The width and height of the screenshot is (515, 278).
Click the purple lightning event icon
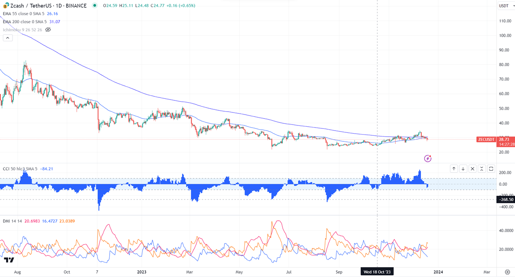coord(427,159)
